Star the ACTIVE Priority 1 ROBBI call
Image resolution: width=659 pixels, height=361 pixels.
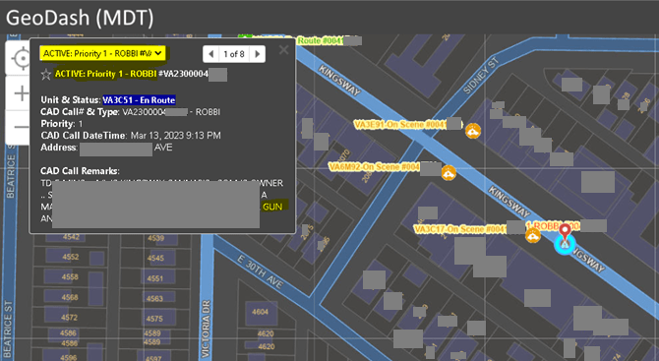point(46,75)
